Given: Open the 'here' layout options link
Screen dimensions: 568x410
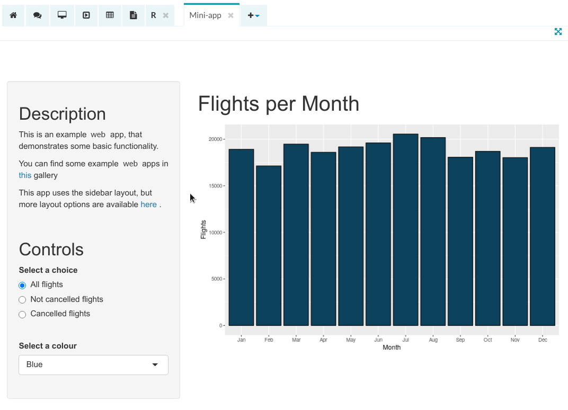Looking at the screenshot, I should 148,204.
